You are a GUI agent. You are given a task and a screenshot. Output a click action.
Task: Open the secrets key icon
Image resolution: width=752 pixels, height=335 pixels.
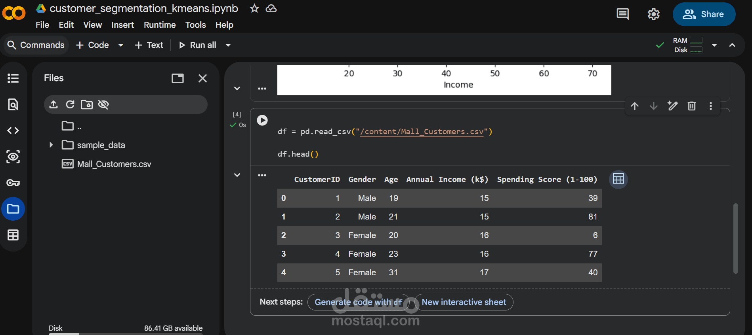coord(13,183)
